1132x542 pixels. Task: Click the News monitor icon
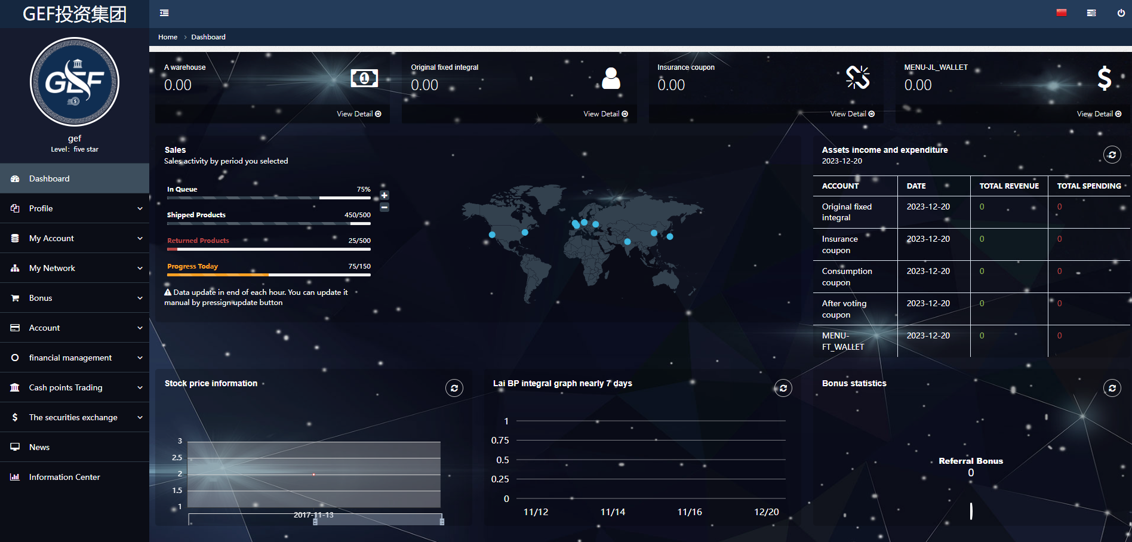[15, 447]
